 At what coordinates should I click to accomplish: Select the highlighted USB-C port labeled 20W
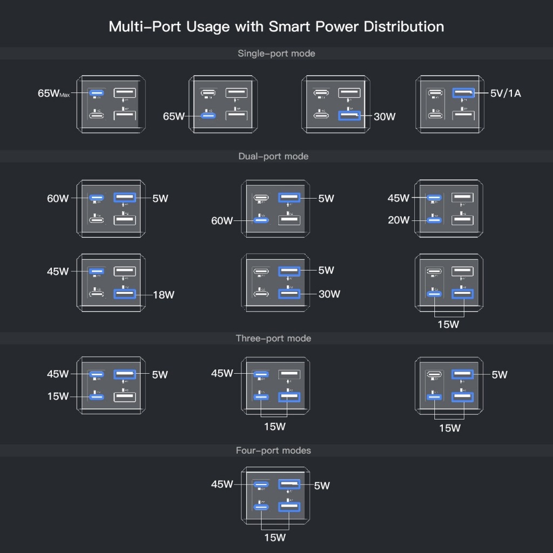coord(433,220)
